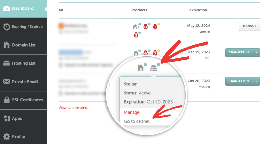Choose Go to cPanel in popup
The height and width of the screenshot is (144, 267).
coord(136,121)
